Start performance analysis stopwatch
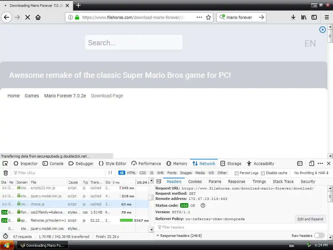 (x=6, y=236)
